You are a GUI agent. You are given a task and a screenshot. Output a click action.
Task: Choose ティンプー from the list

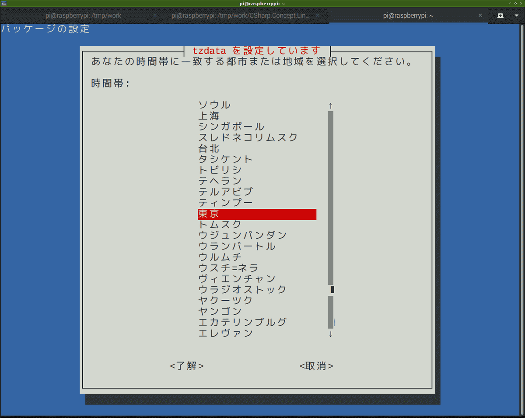pyautogui.click(x=226, y=203)
